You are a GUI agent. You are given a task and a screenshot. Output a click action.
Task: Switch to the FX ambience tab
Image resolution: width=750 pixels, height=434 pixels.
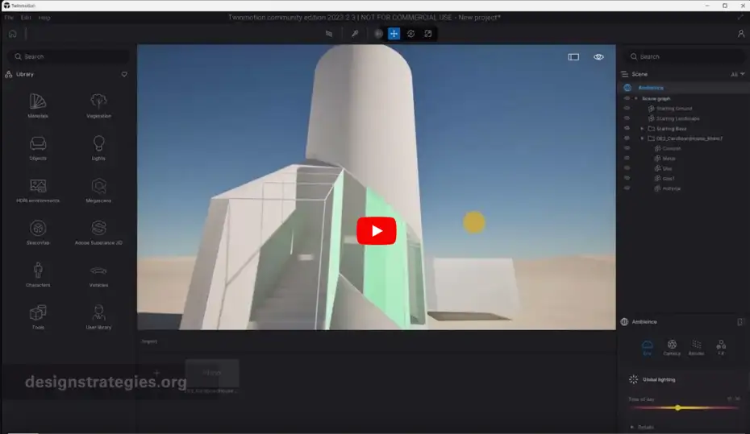pos(721,348)
